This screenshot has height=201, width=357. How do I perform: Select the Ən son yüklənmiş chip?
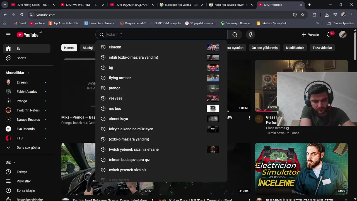pos(264,48)
